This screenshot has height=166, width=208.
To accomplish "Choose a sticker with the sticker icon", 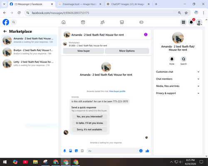I will point(76,151).
